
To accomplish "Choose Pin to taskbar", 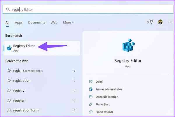I will pos(104,112).
